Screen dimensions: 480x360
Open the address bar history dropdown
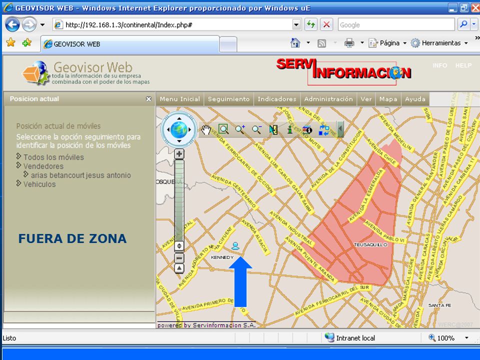coord(296,25)
